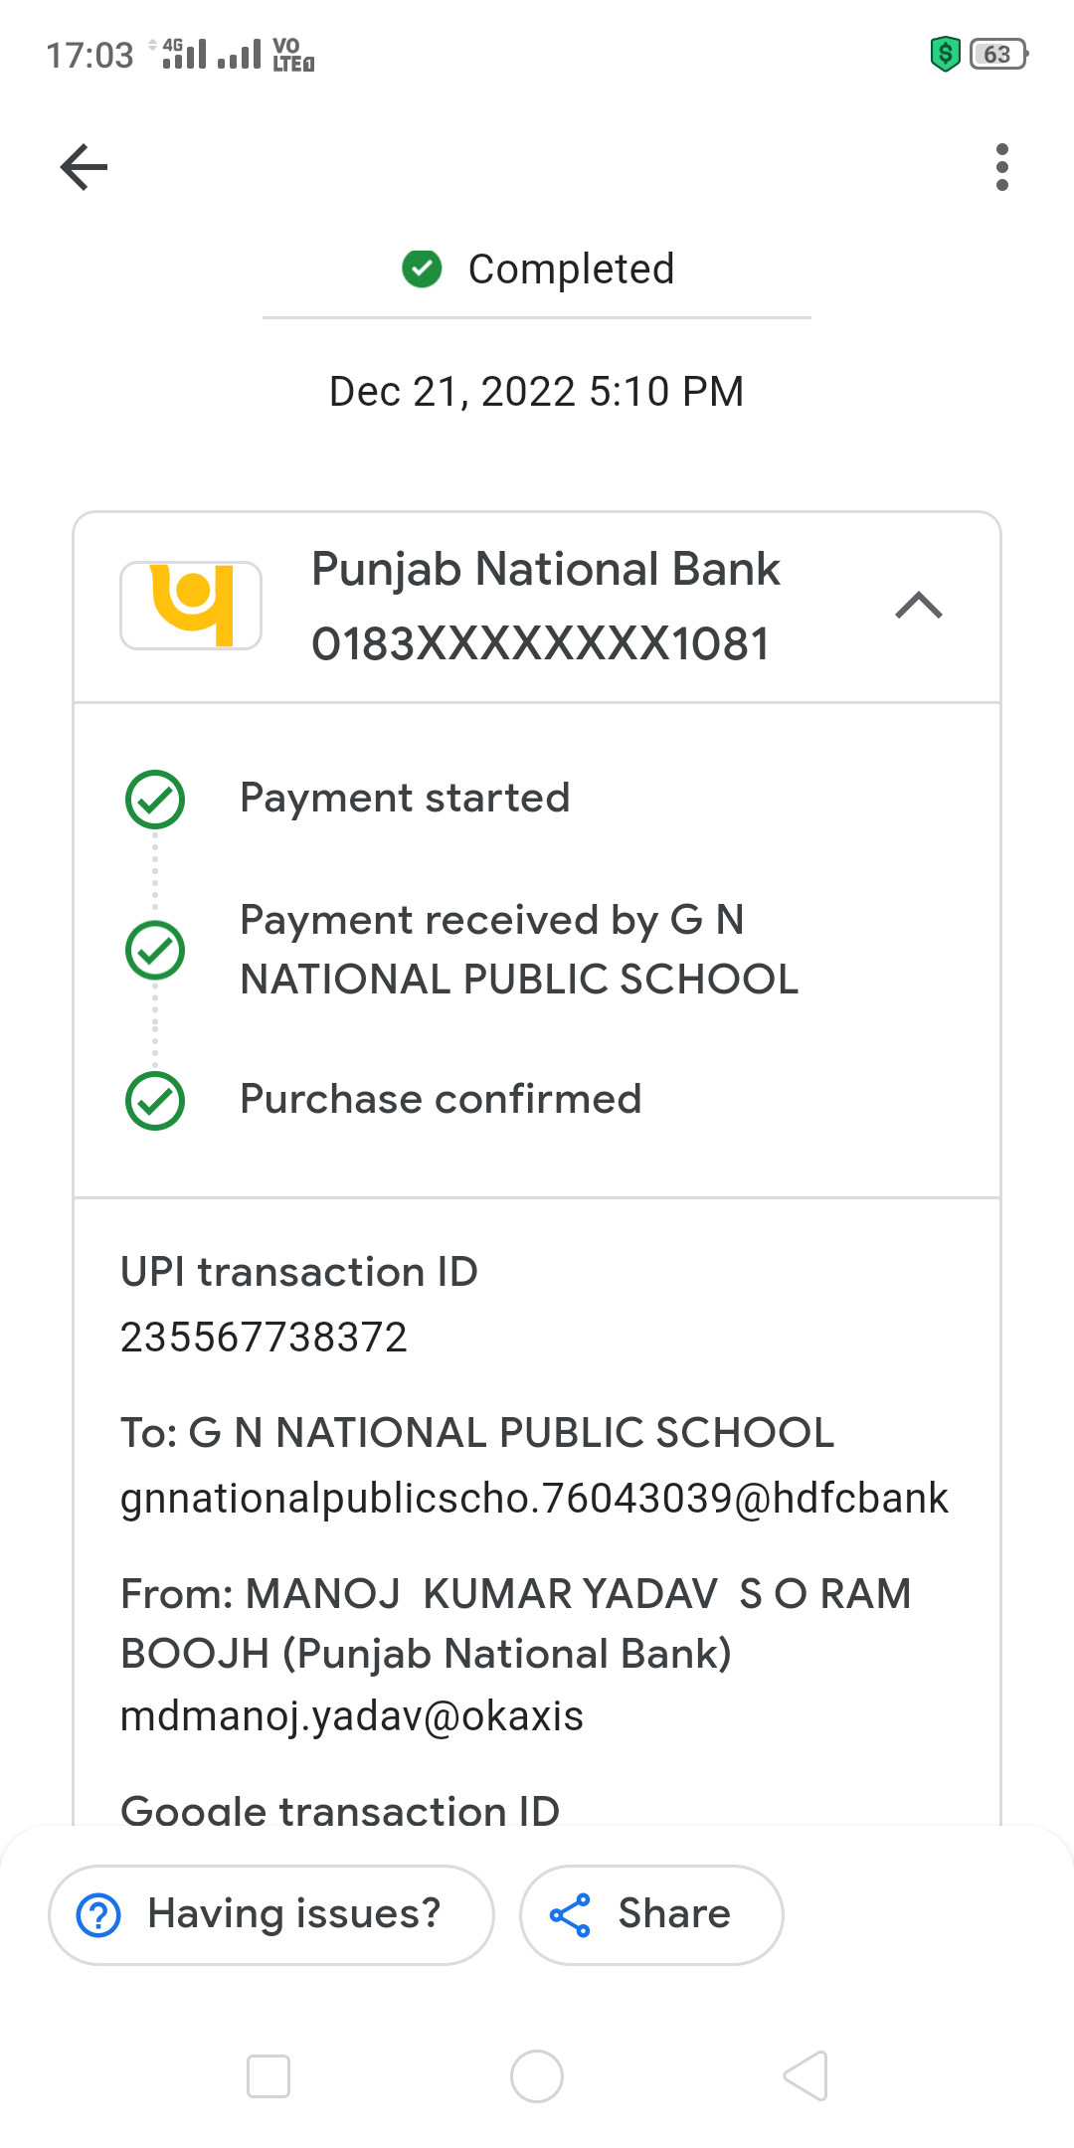Tap the Purchase confirmed check icon
This screenshot has width=1074, height=2148.
(x=155, y=1101)
